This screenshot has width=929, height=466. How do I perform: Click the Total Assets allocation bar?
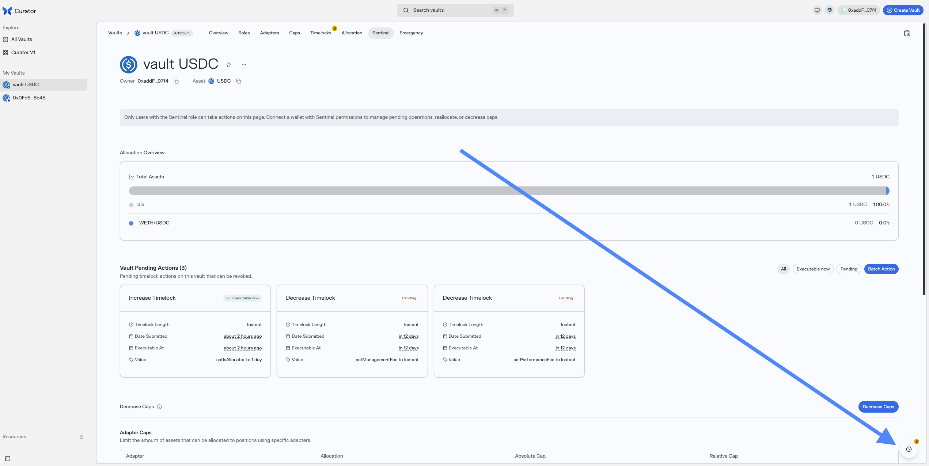pos(509,191)
